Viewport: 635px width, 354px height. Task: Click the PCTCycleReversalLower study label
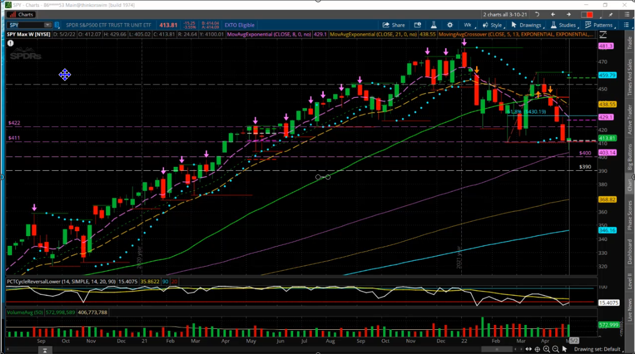tap(61, 282)
